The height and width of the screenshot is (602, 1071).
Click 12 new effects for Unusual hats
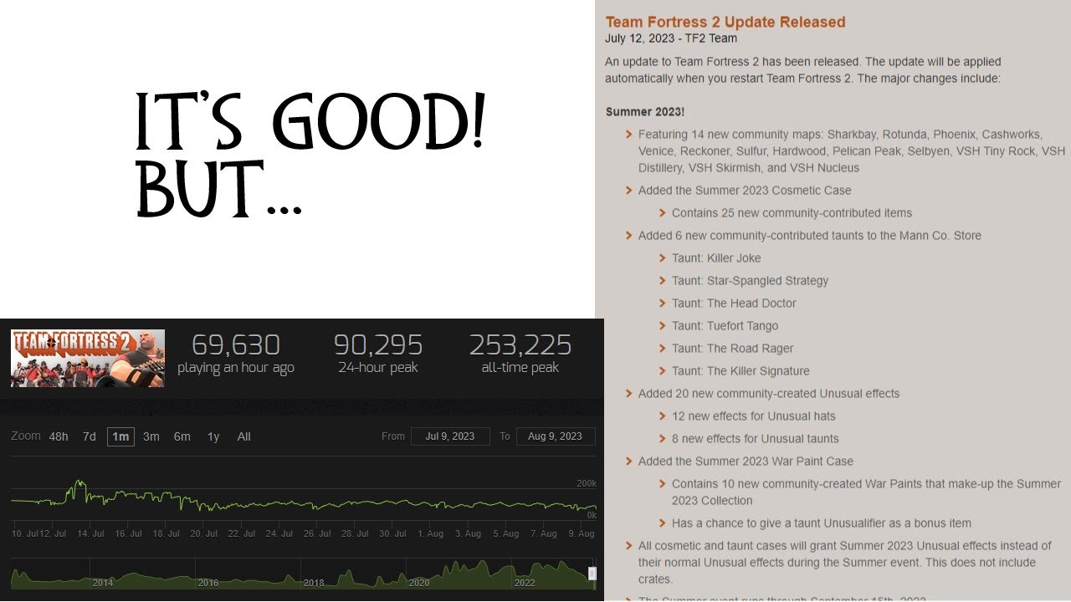click(754, 416)
